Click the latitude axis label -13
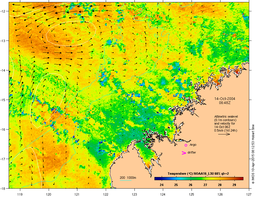This screenshot has height=197, width=255. [3, 41]
